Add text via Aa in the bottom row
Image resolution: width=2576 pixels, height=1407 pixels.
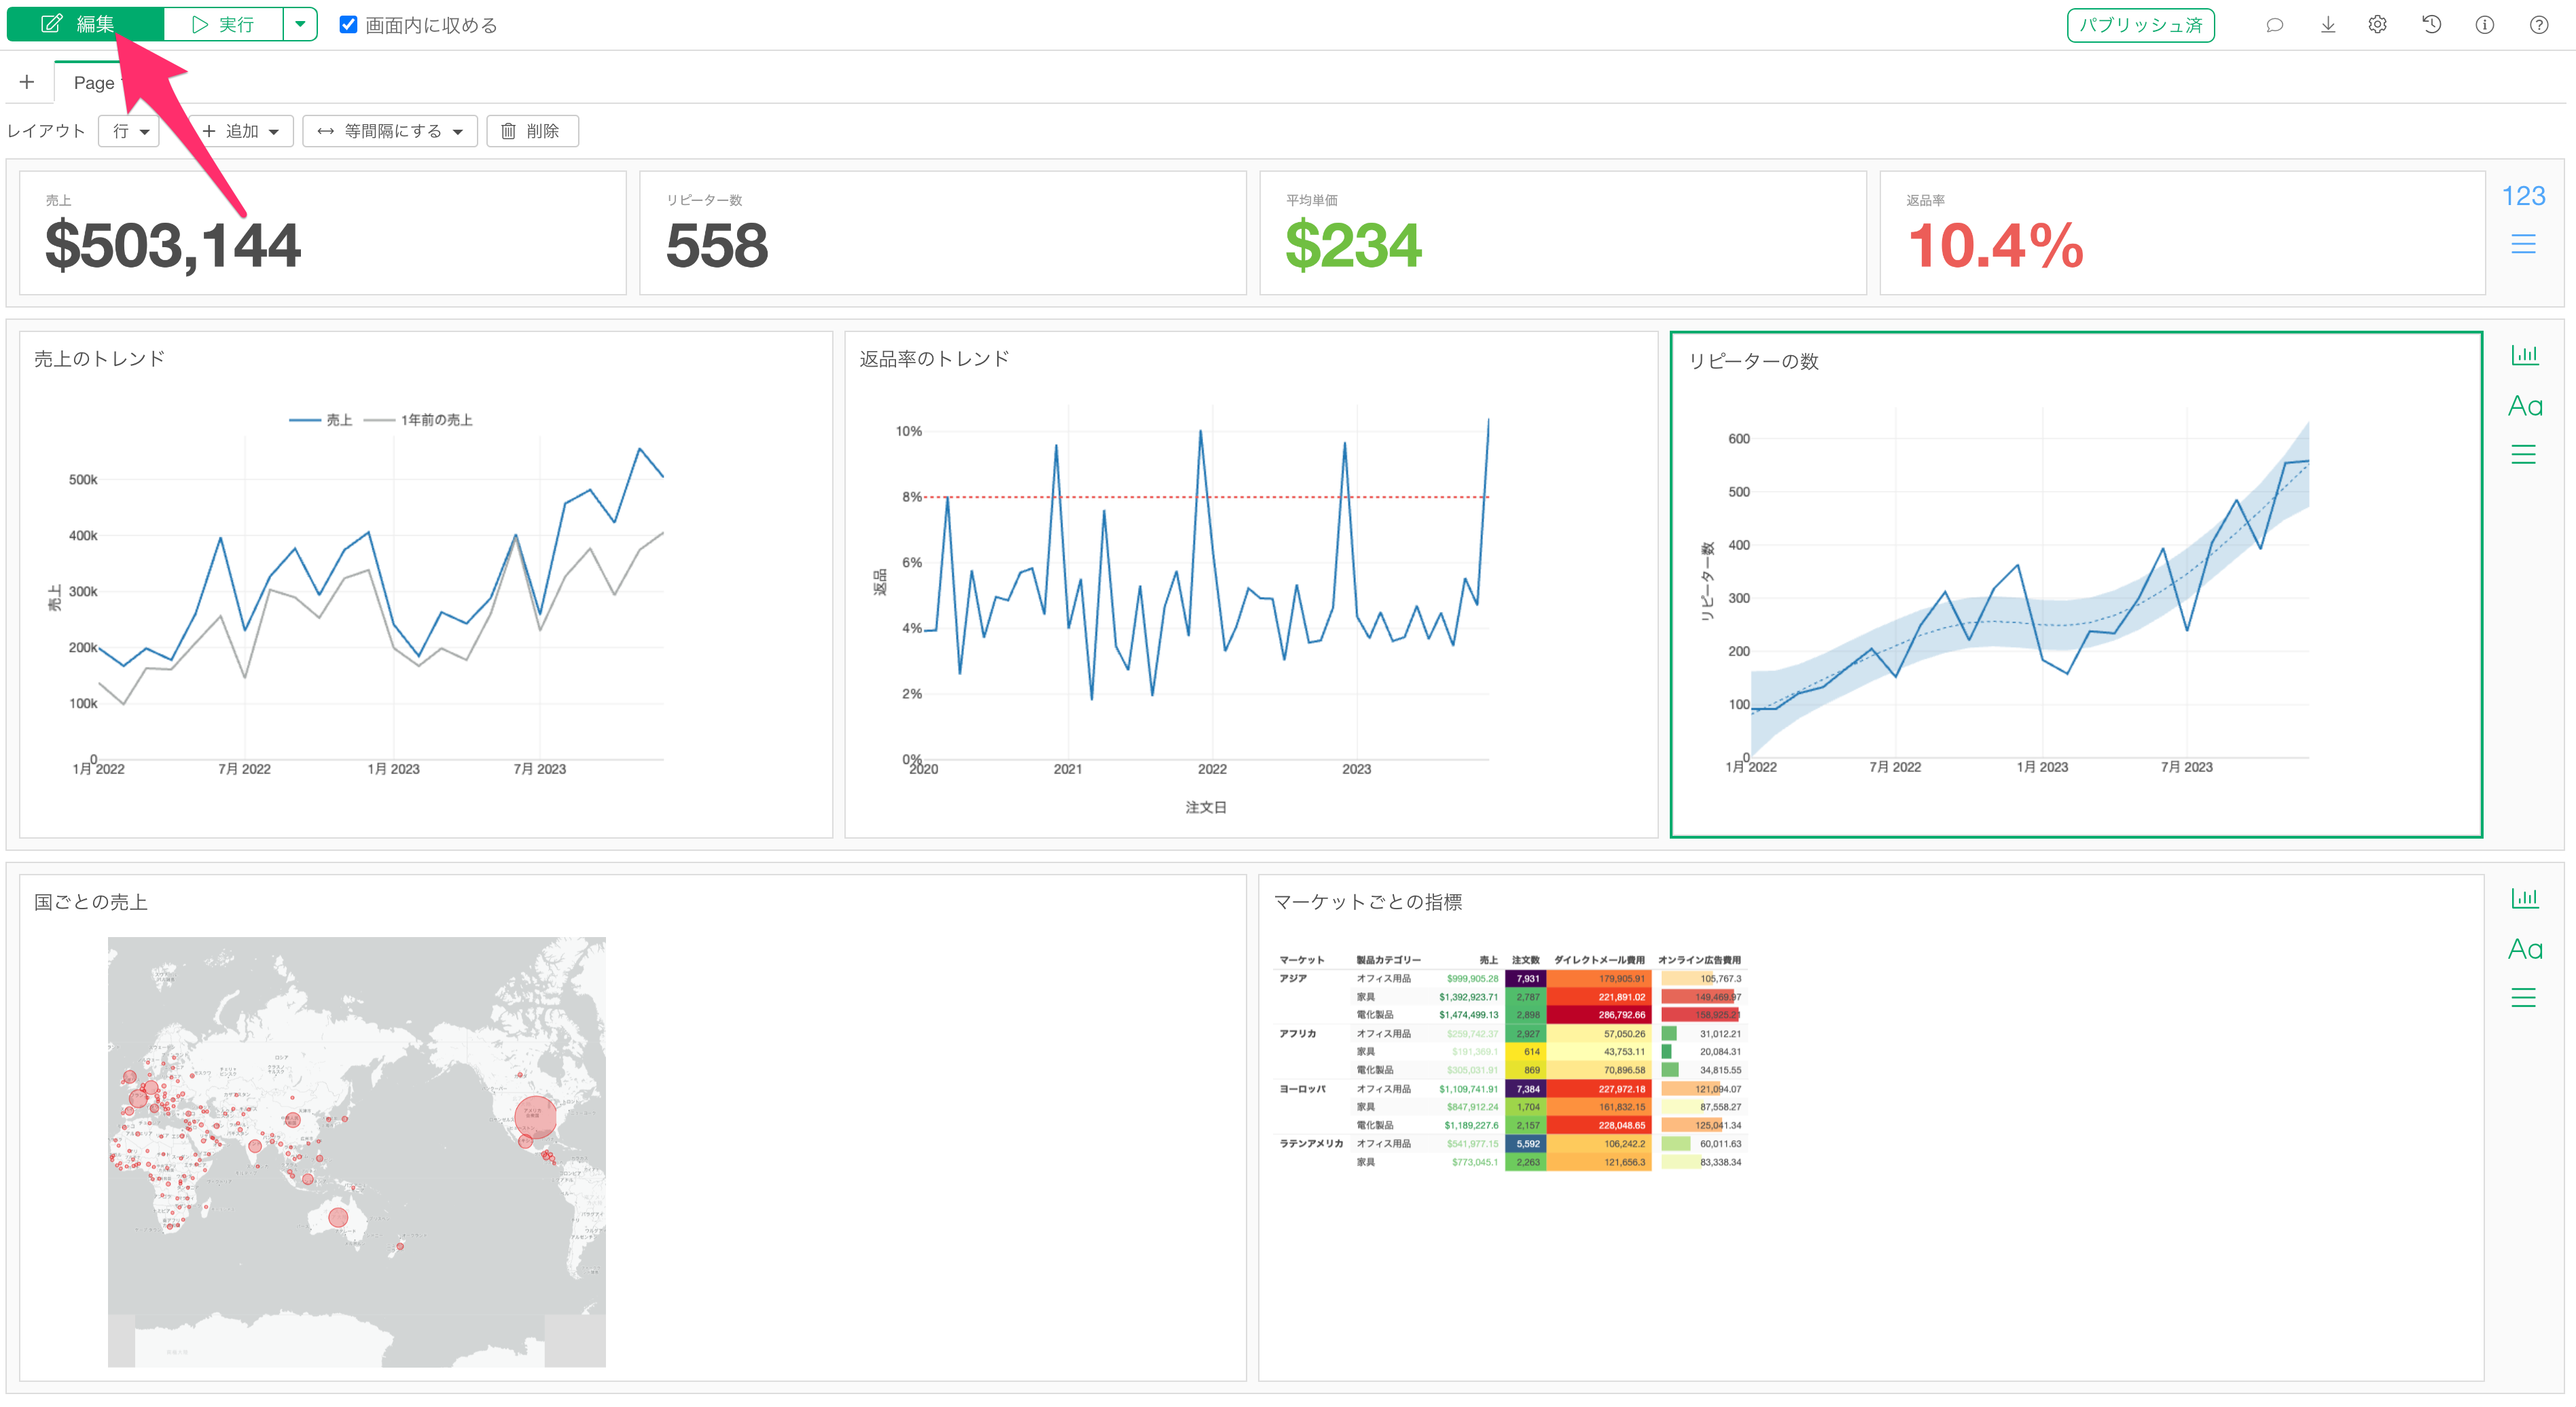point(2524,949)
